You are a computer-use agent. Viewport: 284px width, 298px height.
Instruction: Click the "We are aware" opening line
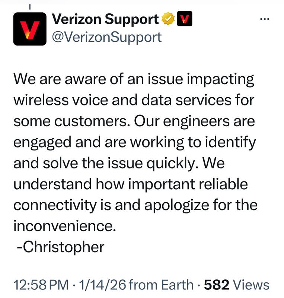click(x=60, y=79)
